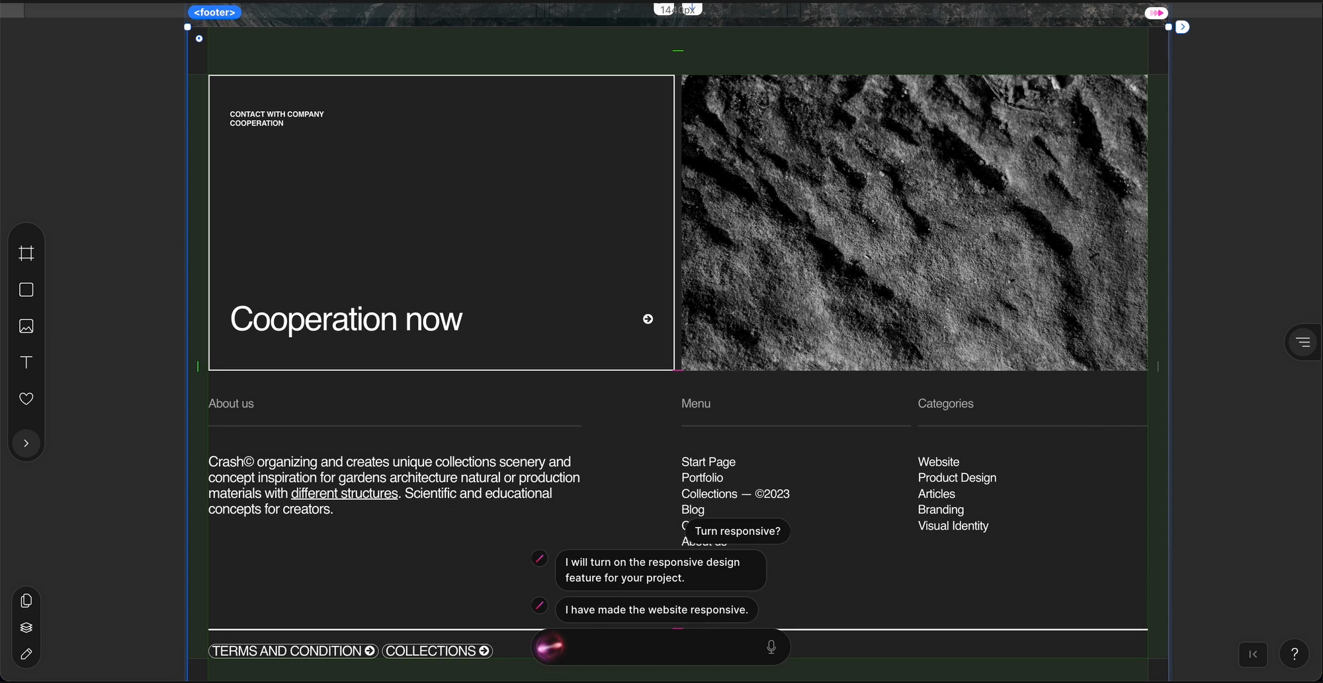Click the glowing AI assistant orb
This screenshot has width=1323, height=683.
pyautogui.click(x=550, y=647)
